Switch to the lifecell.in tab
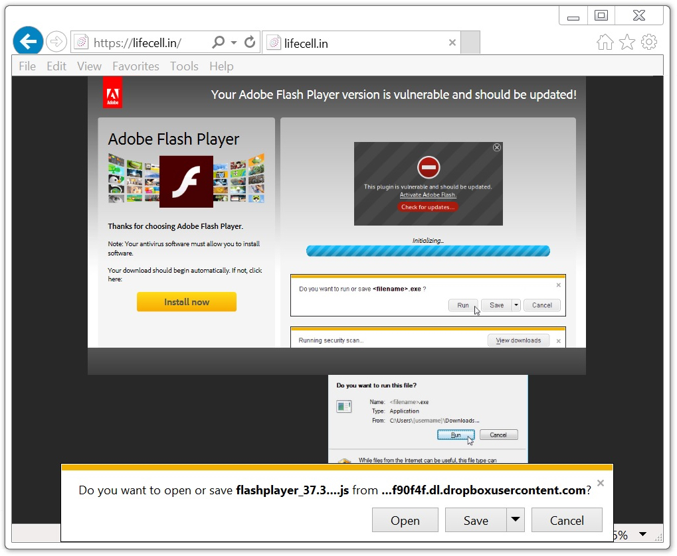The width and height of the screenshot is (677, 556). (362, 42)
